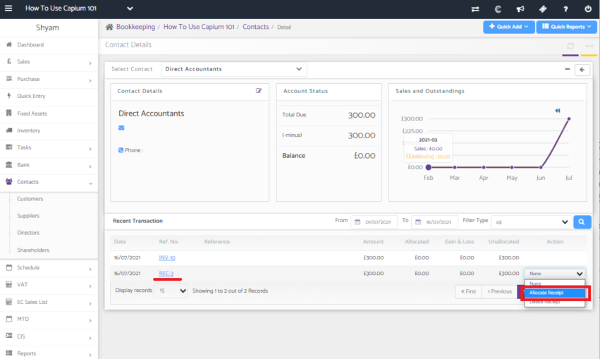Click How To Use Capium 101 breadcrumb
Viewport: 600px width, 359px height.
pyautogui.click(x=199, y=27)
